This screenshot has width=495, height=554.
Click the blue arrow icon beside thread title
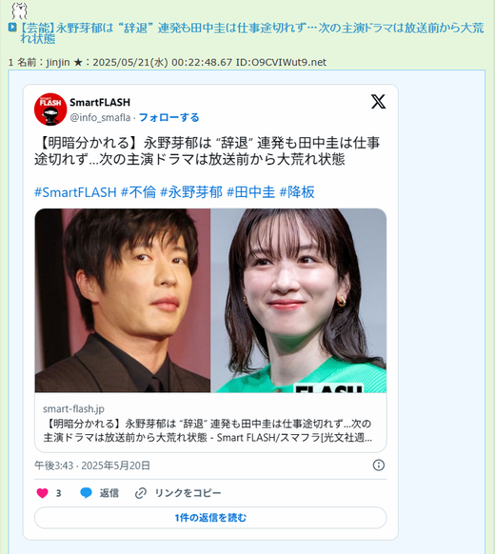12,28
